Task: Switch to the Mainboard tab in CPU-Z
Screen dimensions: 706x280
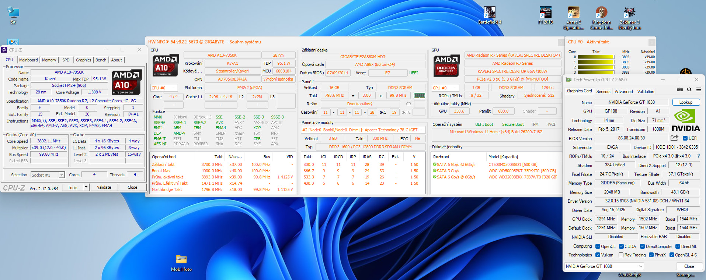Action: [x=28, y=60]
